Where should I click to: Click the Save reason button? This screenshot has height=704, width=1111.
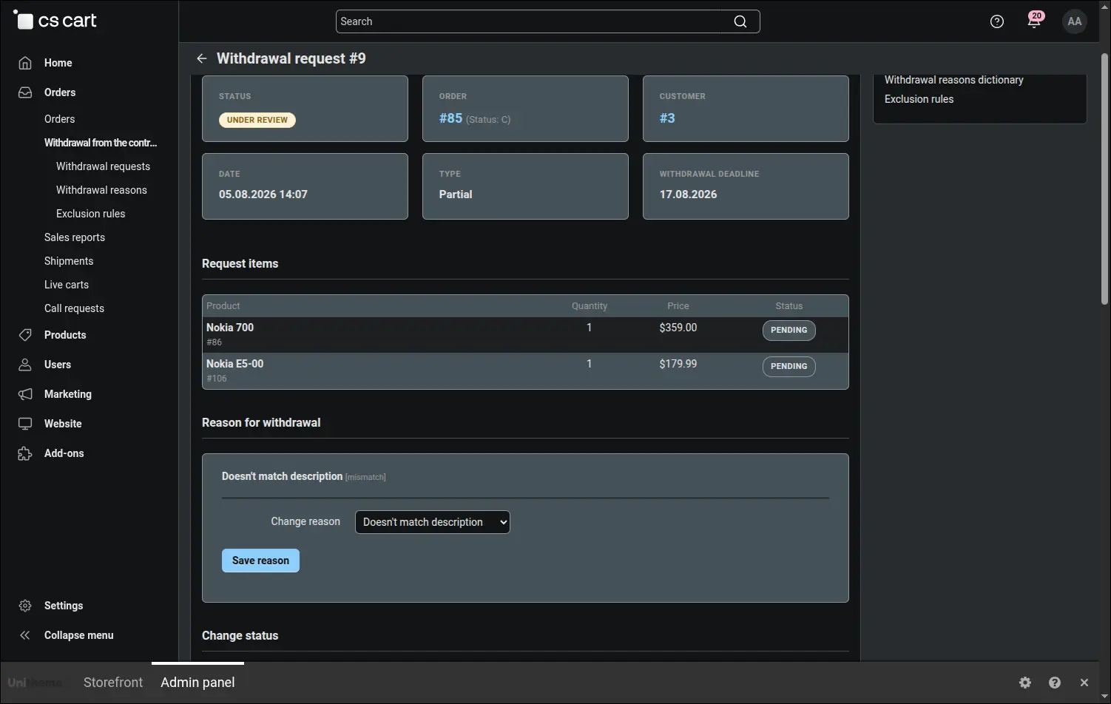point(260,561)
